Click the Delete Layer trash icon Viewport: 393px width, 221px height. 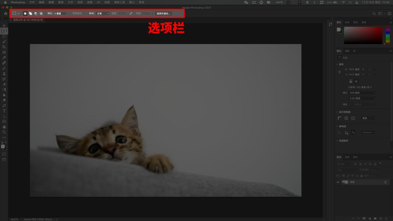pyautogui.click(x=386, y=218)
